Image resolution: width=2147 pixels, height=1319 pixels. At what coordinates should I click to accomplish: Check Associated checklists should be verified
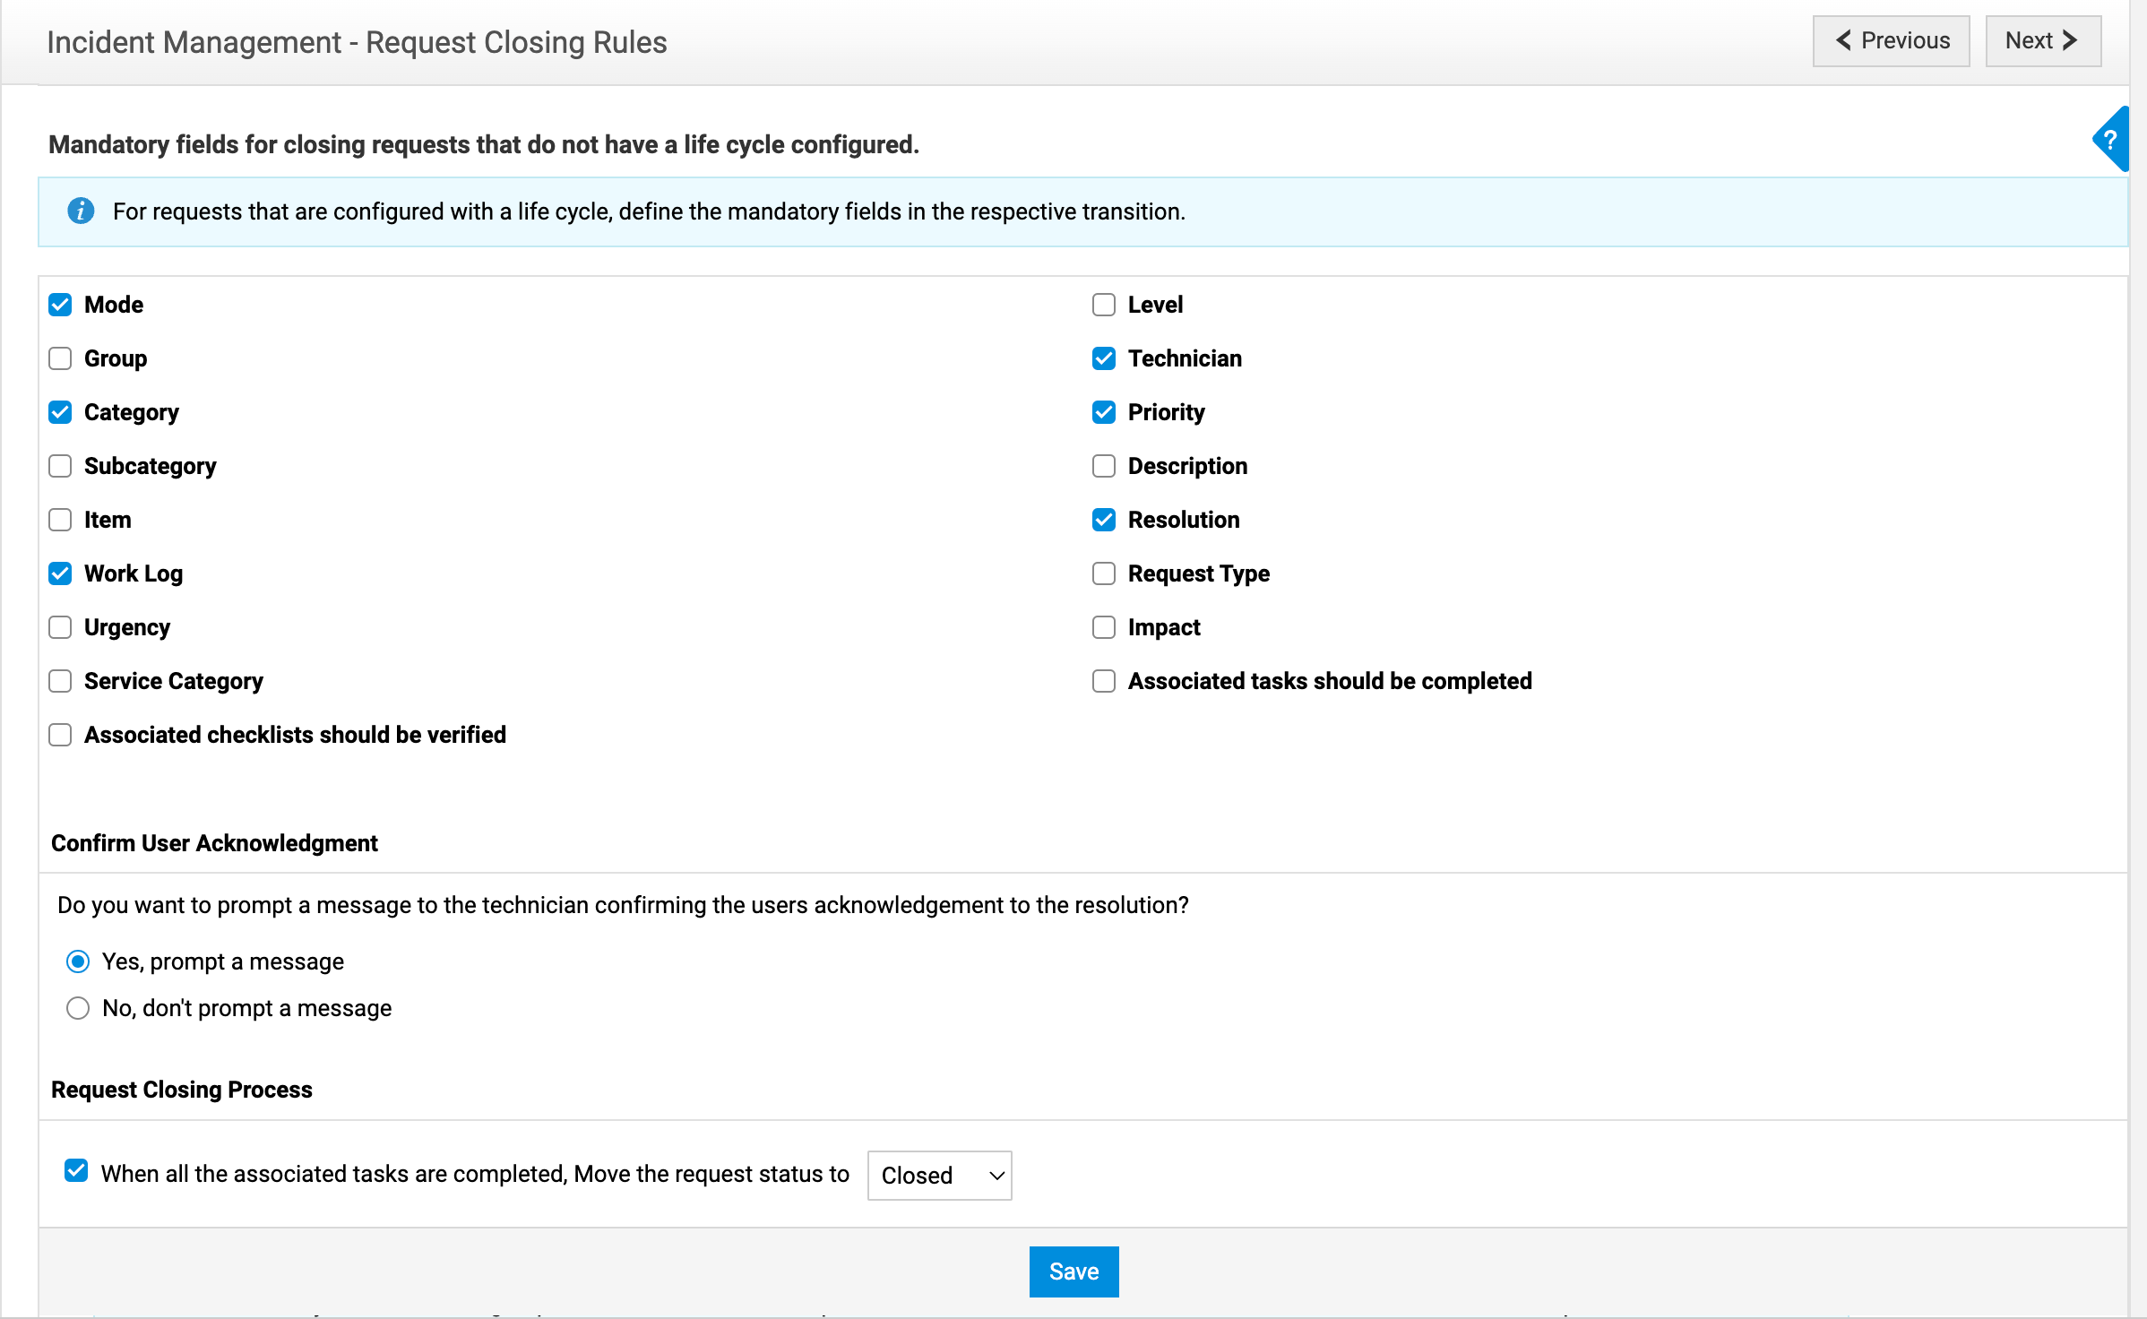tap(60, 735)
